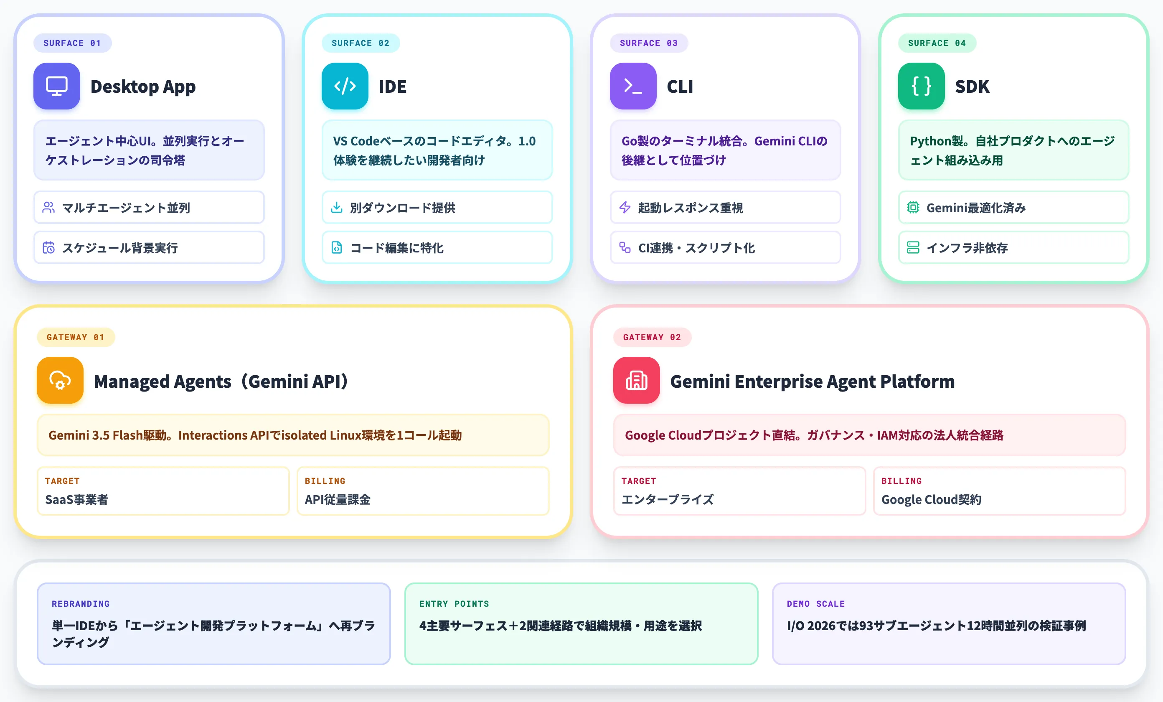Click the Desktop App monitor icon
This screenshot has height=702, width=1163.
pos(57,86)
